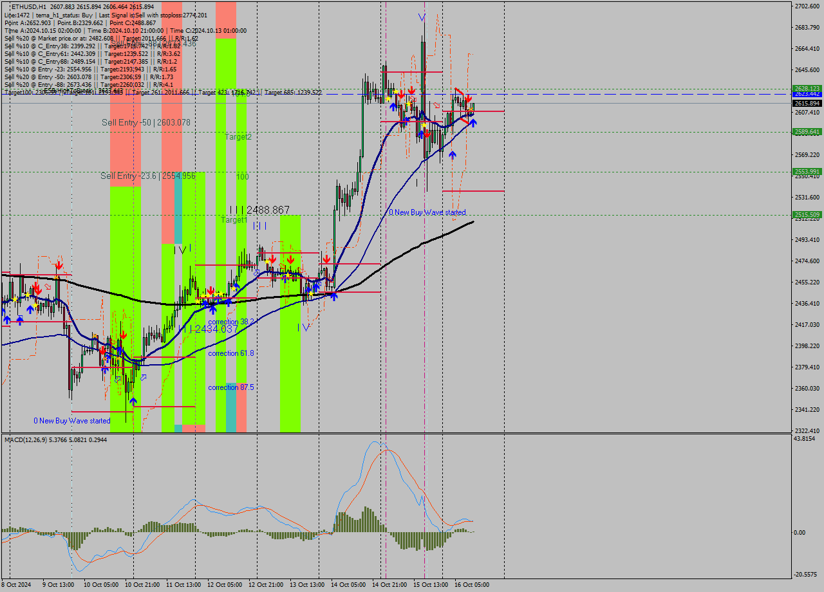Click the black 'I V' wave label near 11 Oct
Viewport: 824px width, 592px height.
(x=180, y=250)
